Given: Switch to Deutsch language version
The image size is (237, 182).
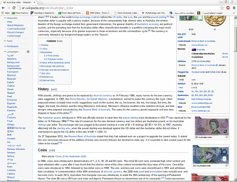Looking at the screenshot, I should coord(11,93).
